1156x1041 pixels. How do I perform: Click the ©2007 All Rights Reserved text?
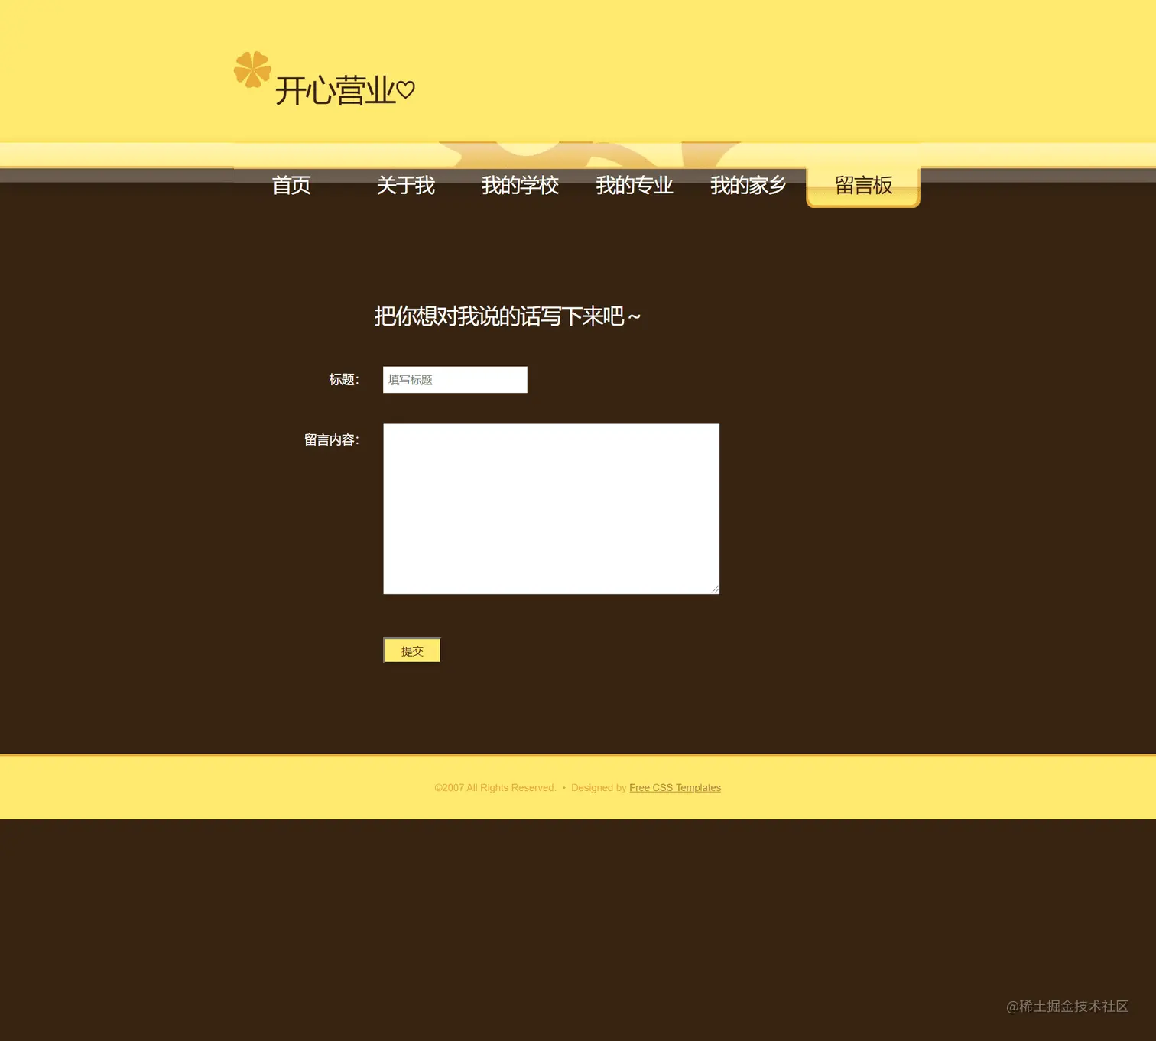[495, 788]
